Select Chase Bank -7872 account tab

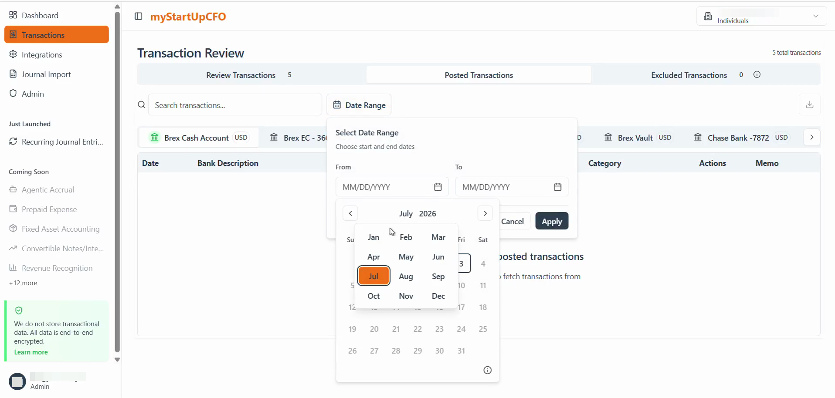[x=741, y=138]
